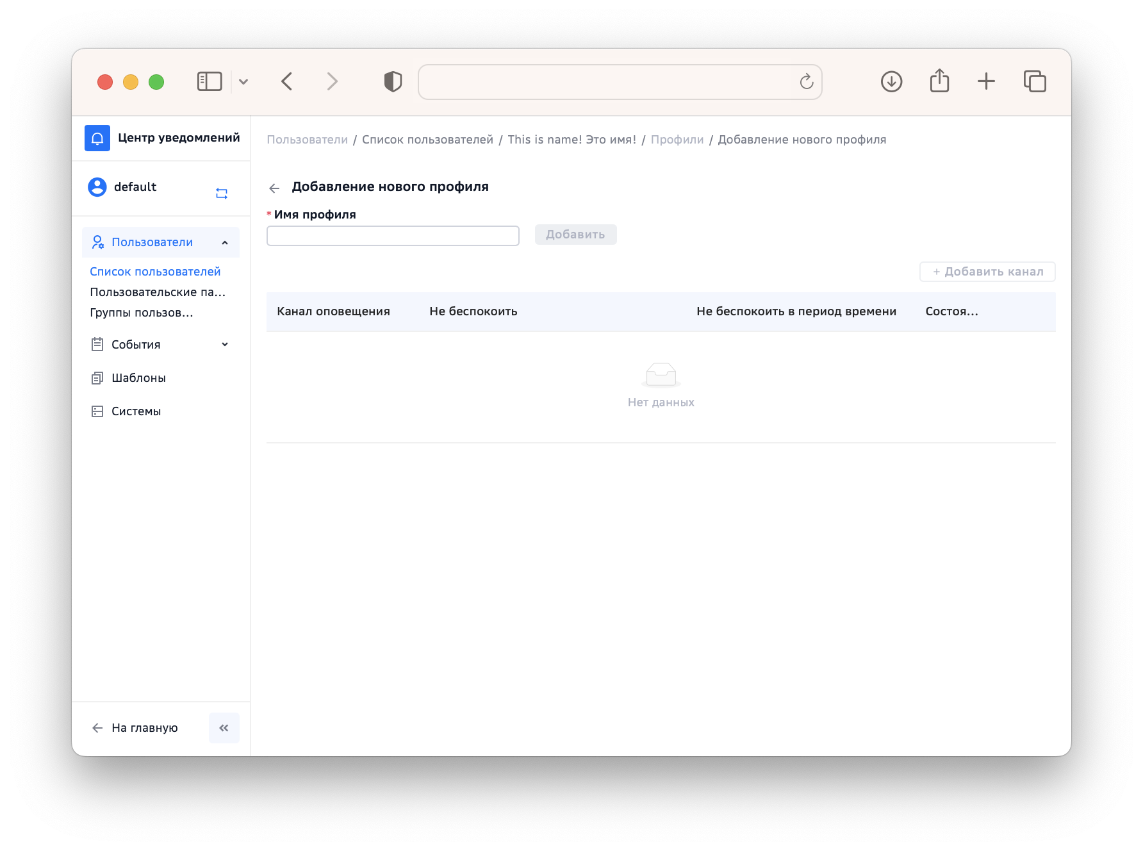1143x851 pixels.
Task: Go back in browser history
Action: pyautogui.click(x=287, y=81)
